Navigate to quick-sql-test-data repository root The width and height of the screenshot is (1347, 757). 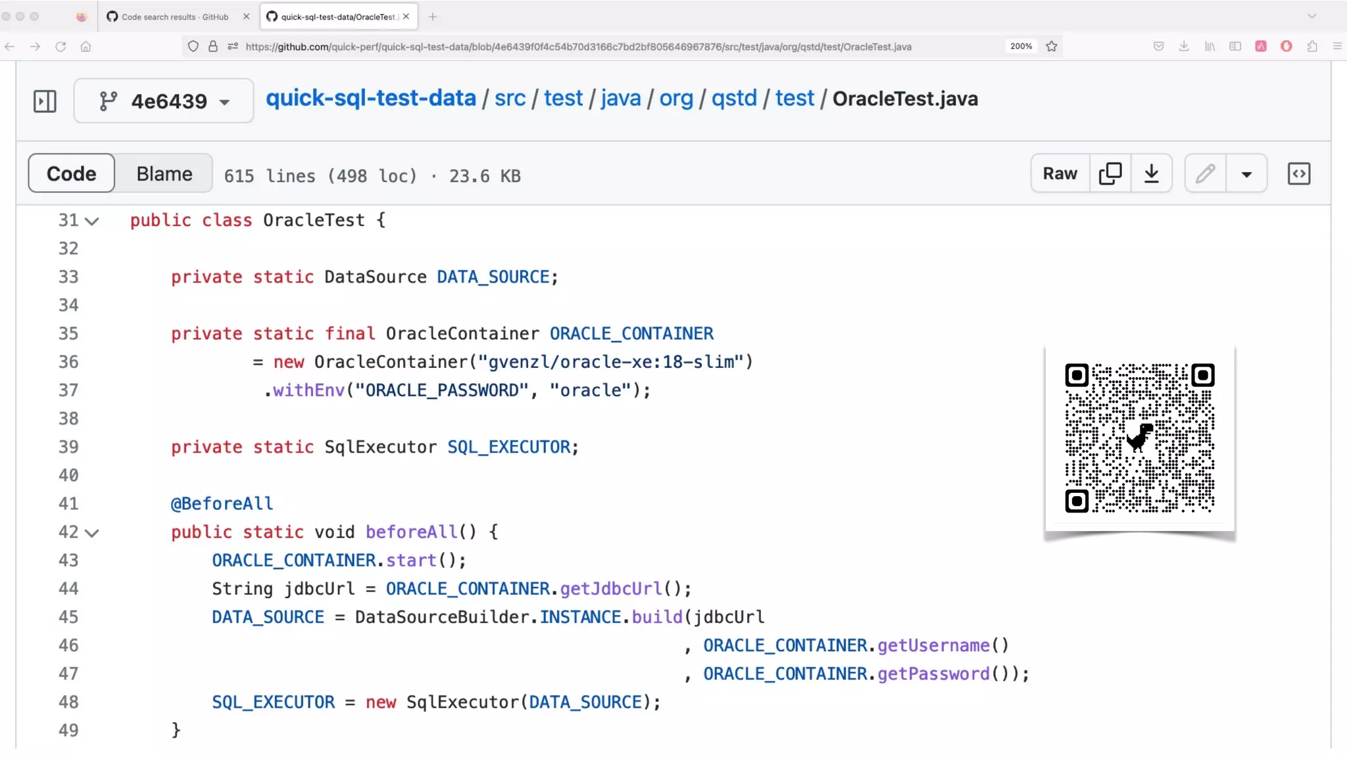[x=370, y=99]
